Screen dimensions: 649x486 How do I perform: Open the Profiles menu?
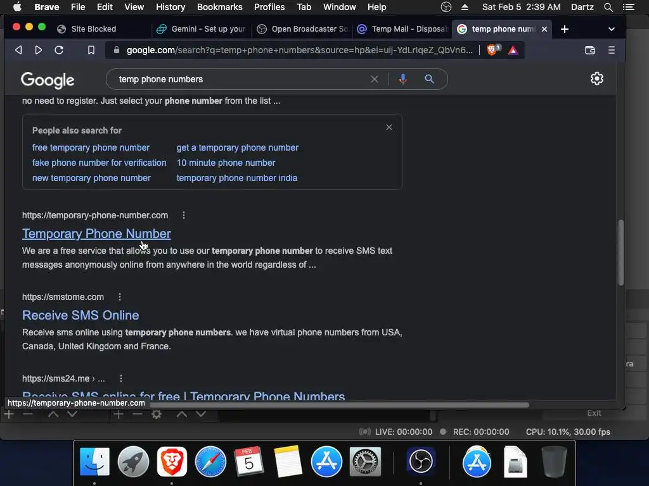269,7
